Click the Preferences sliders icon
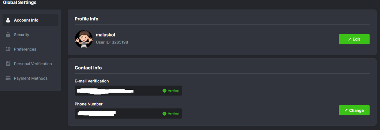 8,49
